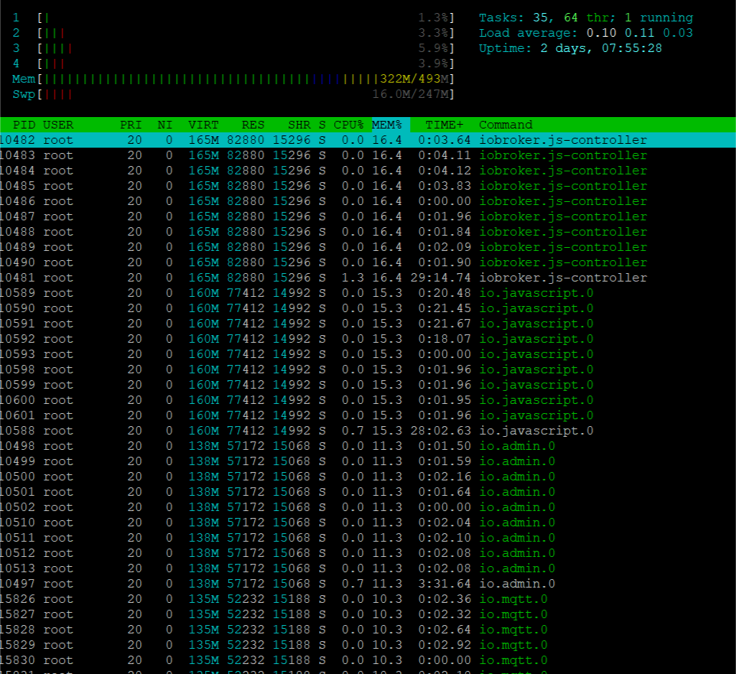Click the S state column header

(322, 125)
